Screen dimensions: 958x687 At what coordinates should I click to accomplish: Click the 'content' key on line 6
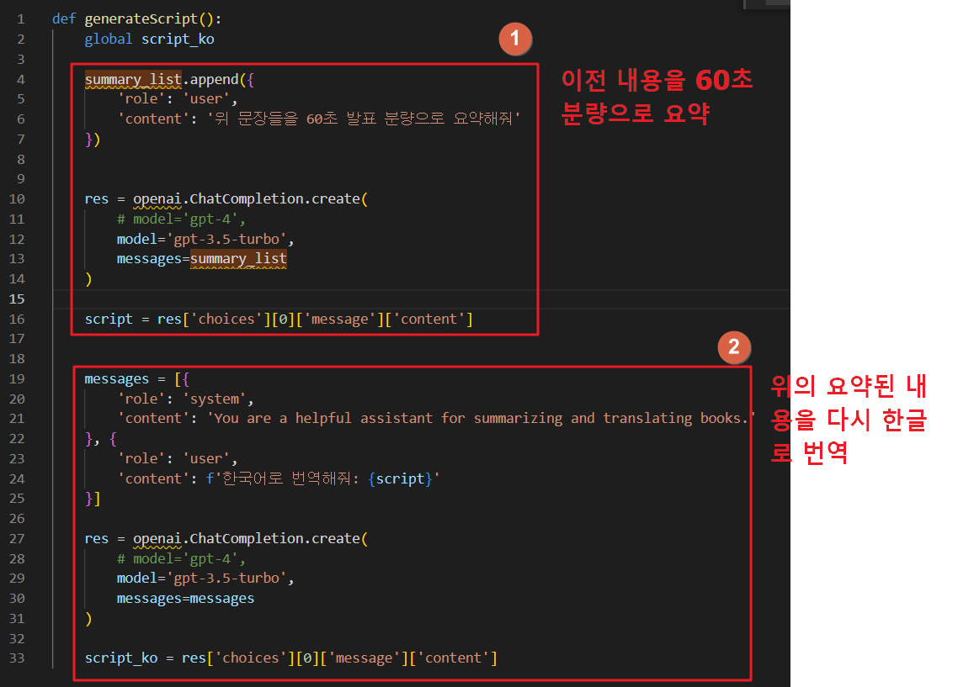coord(153,119)
